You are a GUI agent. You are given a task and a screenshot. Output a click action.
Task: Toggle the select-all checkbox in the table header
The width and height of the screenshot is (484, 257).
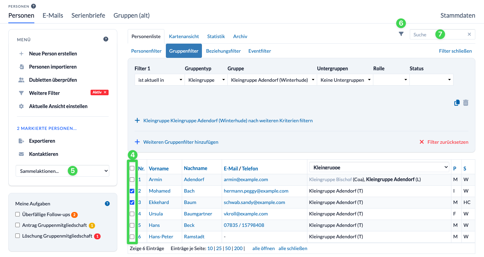pyautogui.click(x=132, y=168)
